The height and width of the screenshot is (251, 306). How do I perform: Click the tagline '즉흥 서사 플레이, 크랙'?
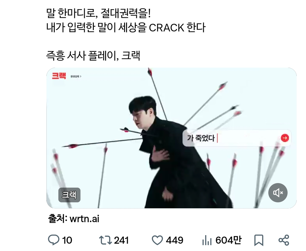click(x=93, y=56)
